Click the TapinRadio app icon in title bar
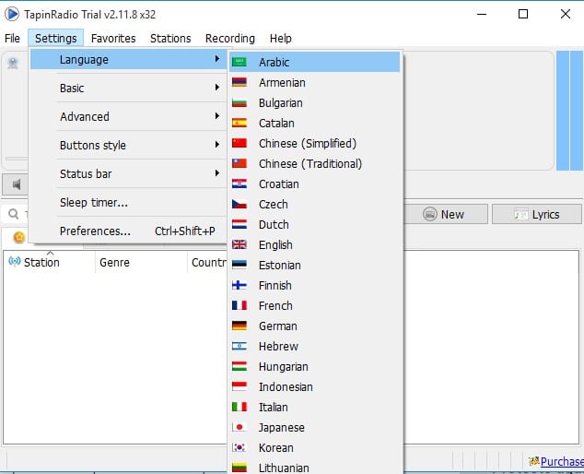Screen dimensions: 584x474 pos(12,14)
